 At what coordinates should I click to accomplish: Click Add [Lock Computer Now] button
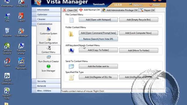coord(138,33)
